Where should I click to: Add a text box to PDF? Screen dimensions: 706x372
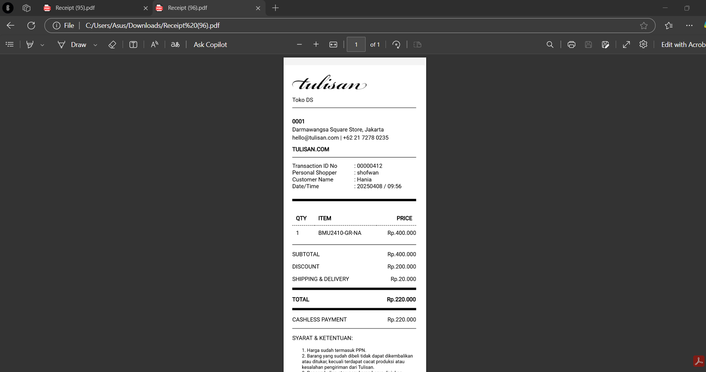(133, 44)
